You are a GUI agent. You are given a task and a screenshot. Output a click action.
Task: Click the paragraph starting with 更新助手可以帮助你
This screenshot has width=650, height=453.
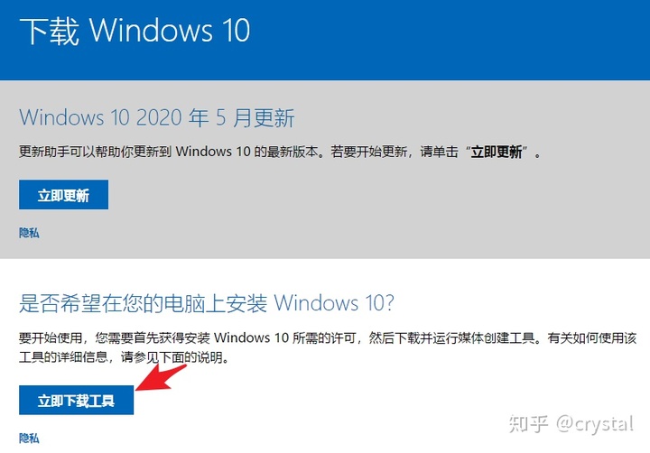(x=280, y=153)
